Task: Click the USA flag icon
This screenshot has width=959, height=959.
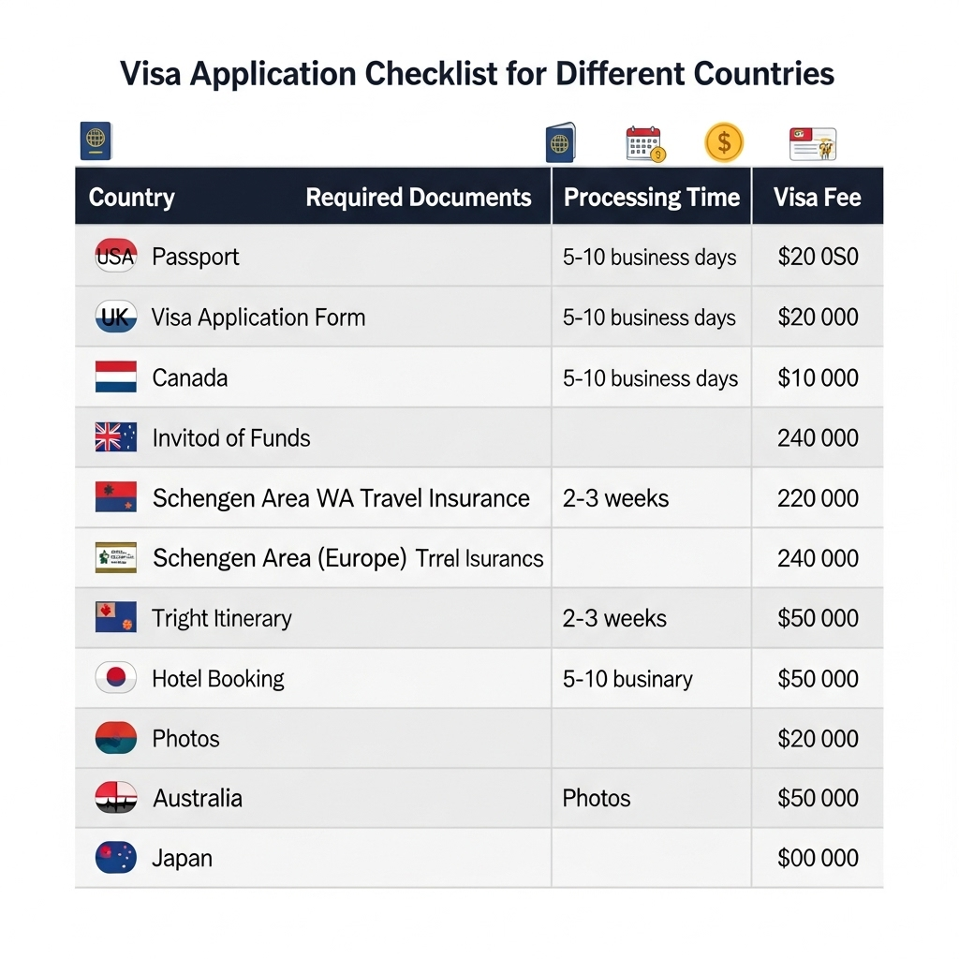Action: 116,257
